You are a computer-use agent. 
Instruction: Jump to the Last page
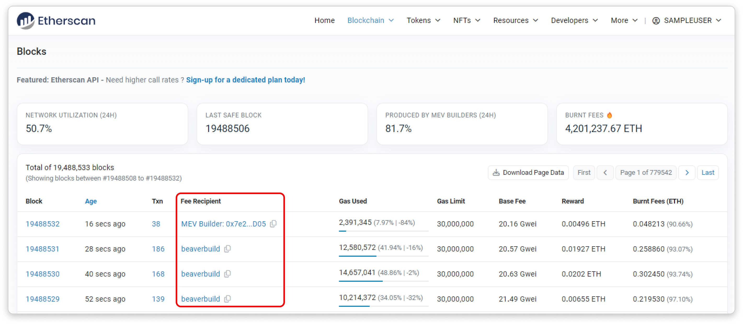(707, 172)
